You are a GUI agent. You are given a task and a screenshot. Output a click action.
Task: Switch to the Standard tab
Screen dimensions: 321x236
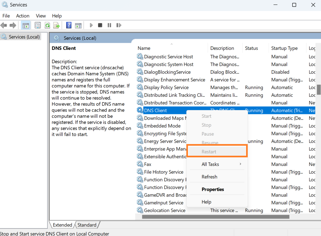(87, 225)
